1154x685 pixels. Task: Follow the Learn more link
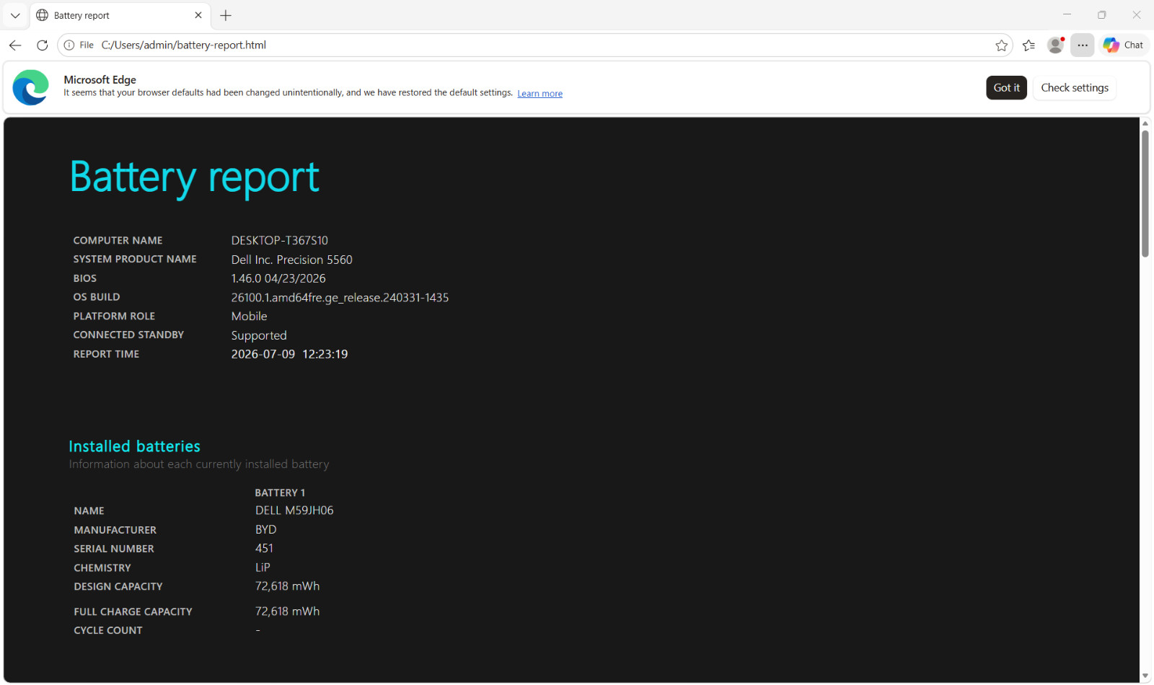point(539,94)
